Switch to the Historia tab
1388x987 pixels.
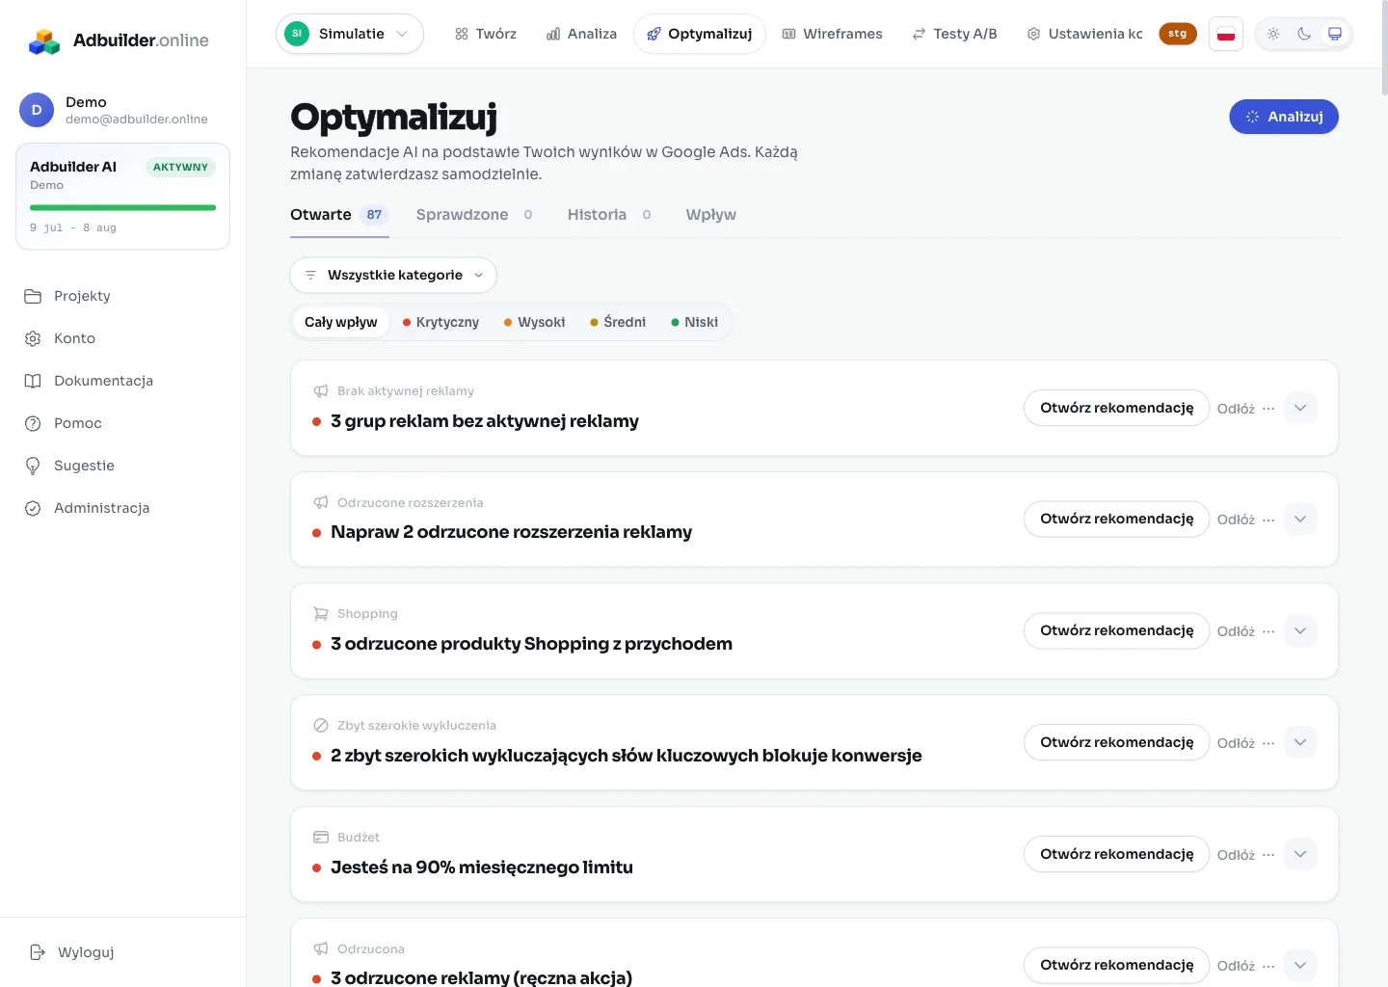point(610,215)
